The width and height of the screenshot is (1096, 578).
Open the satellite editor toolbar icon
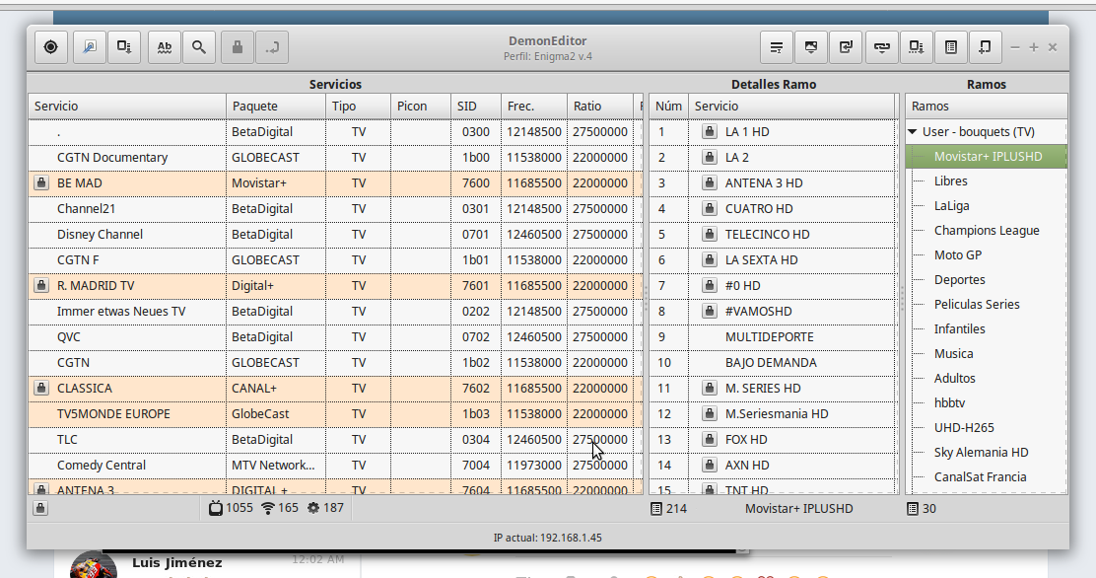pyautogui.click(x=90, y=47)
